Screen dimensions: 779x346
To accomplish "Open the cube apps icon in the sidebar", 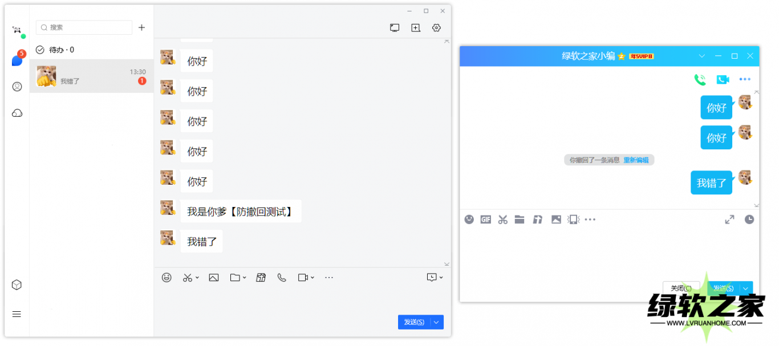I will [17, 285].
